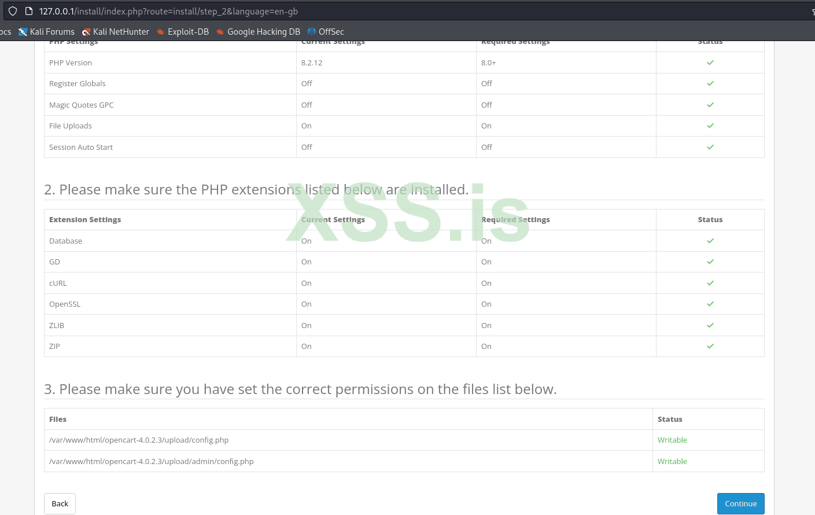Click the Kali NetHunter bookmark icon
Viewport: 815px width, 515px height.
[86, 32]
